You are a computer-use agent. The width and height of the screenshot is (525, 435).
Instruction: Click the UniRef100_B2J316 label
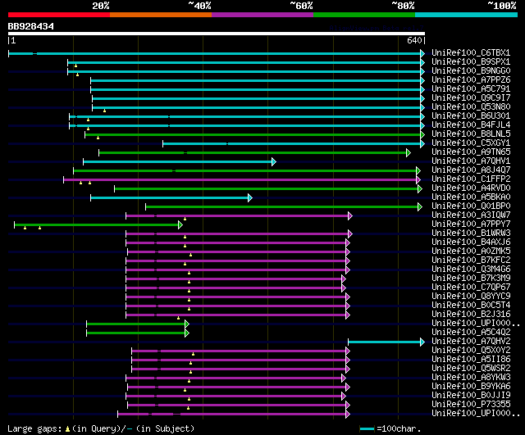tap(471, 315)
